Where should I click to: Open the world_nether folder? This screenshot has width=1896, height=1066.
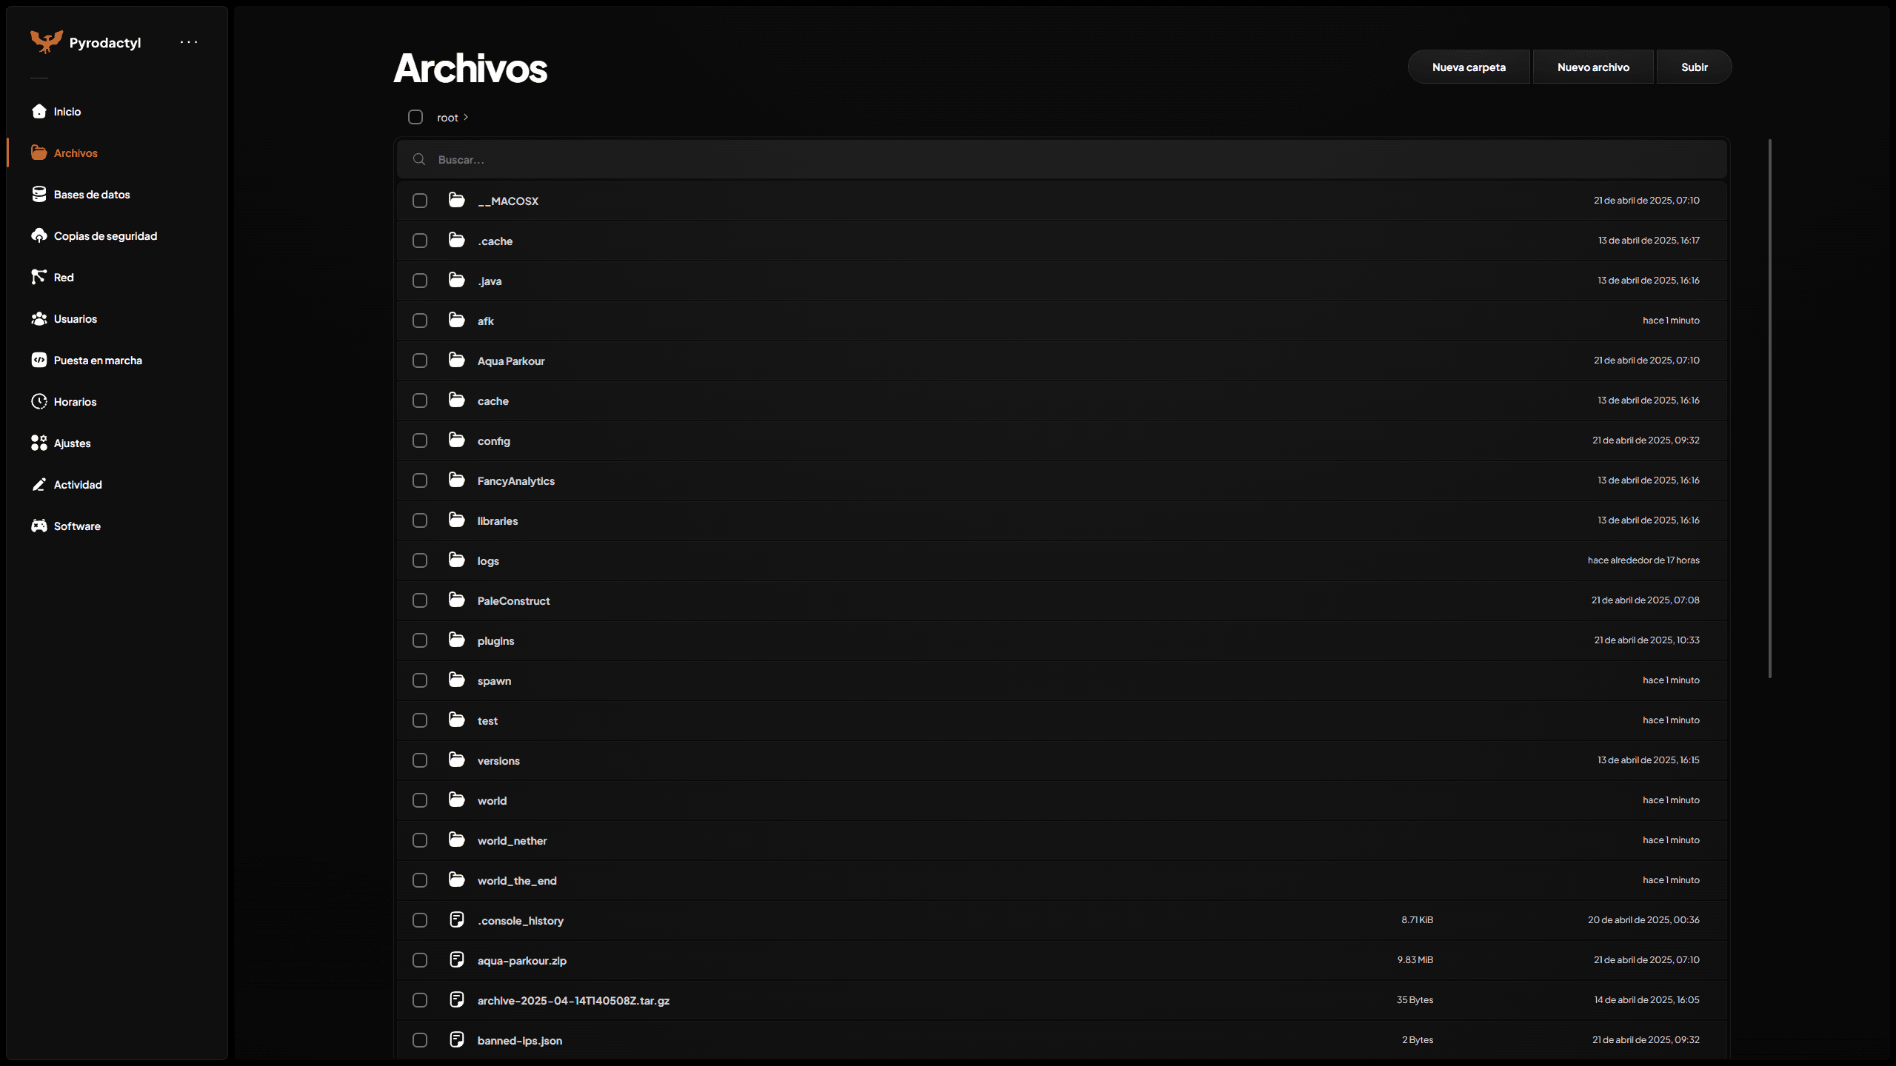[512, 840]
